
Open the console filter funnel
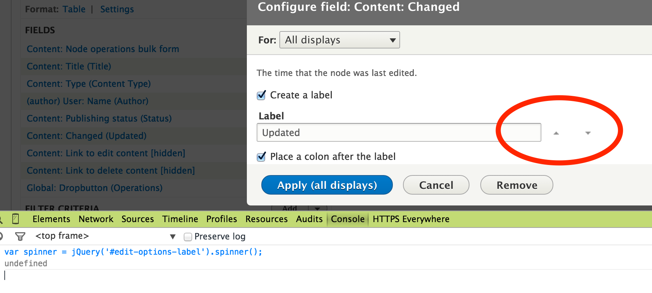point(21,236)
